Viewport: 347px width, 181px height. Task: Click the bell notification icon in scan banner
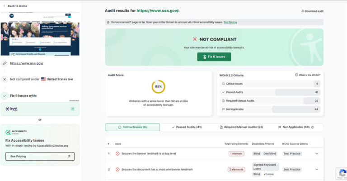click(x=108, y=22)
